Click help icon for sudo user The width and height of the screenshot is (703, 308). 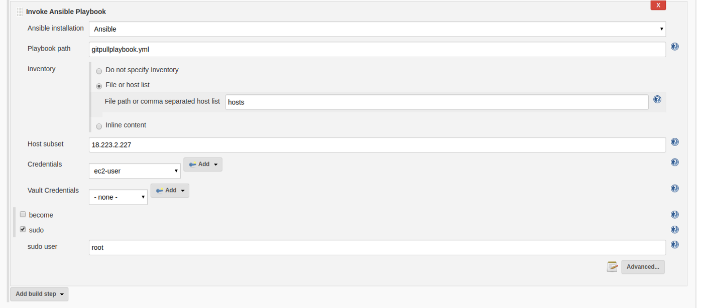(x=675, y=245)
